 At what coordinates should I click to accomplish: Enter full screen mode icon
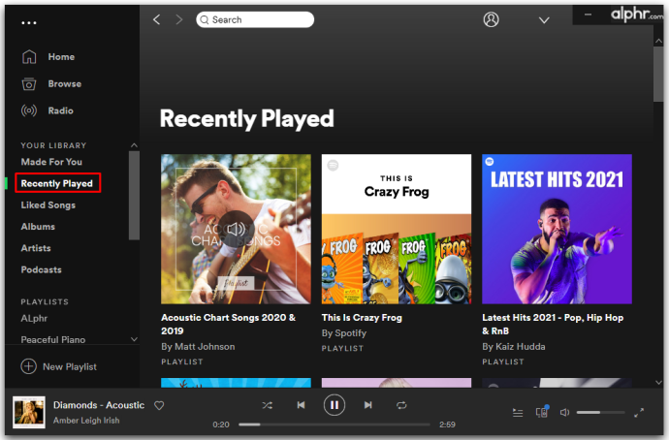click(639, 412)
